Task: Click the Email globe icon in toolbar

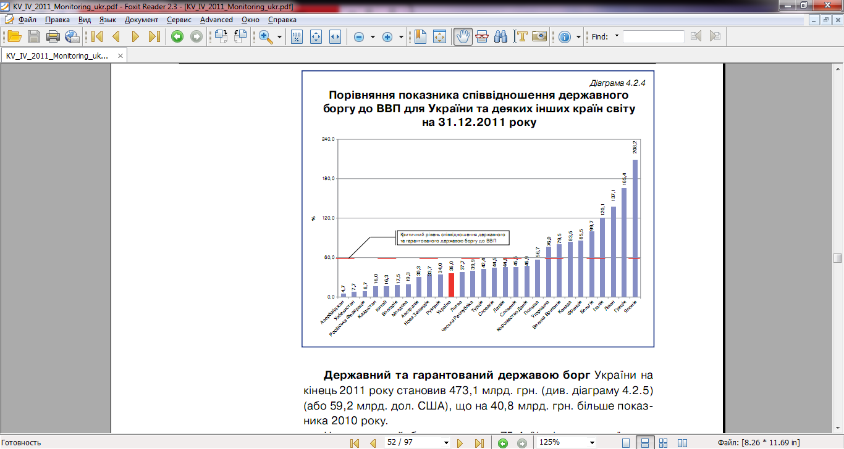Action: pyautogui.click(x=72, y=36)
